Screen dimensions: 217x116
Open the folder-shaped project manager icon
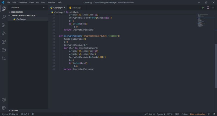tap(4, 50)
